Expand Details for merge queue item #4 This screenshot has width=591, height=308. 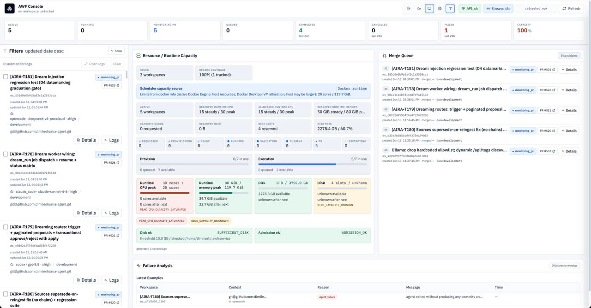pyautogui.click(x=569, y=130)
